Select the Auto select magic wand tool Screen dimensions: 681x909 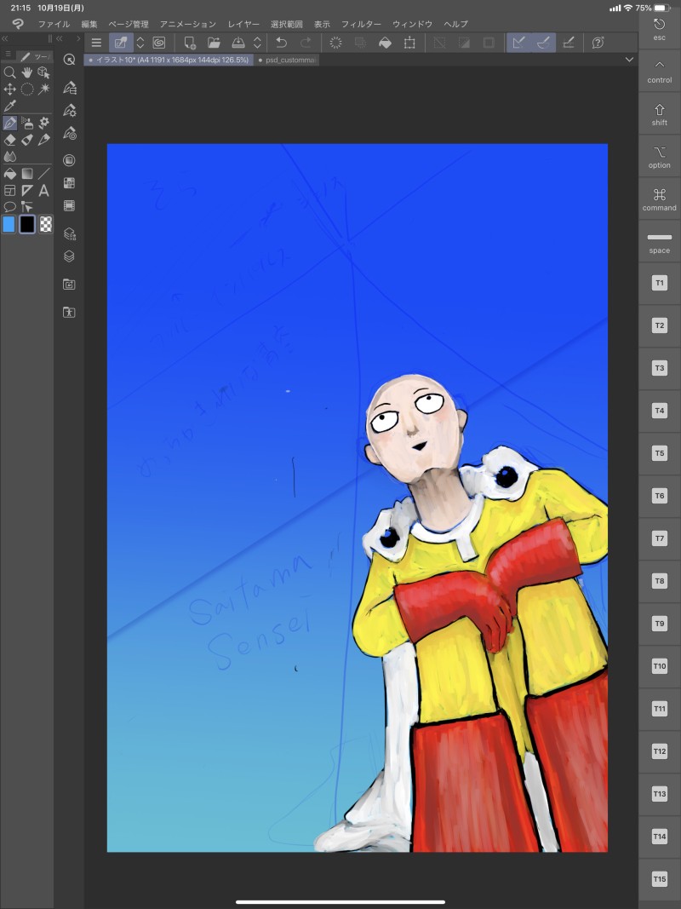tap(43, 89)
